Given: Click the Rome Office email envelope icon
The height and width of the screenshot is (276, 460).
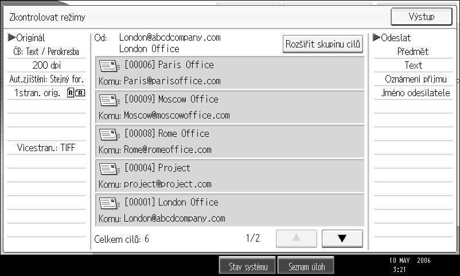Looking at the screenshot, I should pos(110,135).
